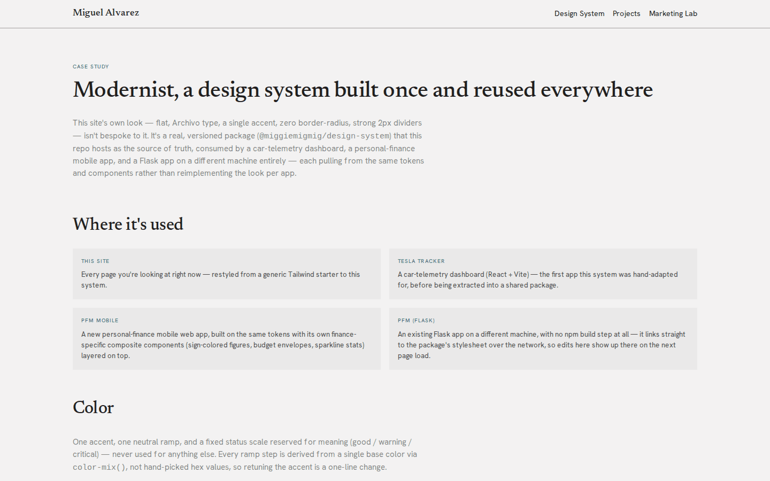Click the @miggiemigmig/design-system package name
Viewport: 770px width, 481px height.
(x=324, y=136)
